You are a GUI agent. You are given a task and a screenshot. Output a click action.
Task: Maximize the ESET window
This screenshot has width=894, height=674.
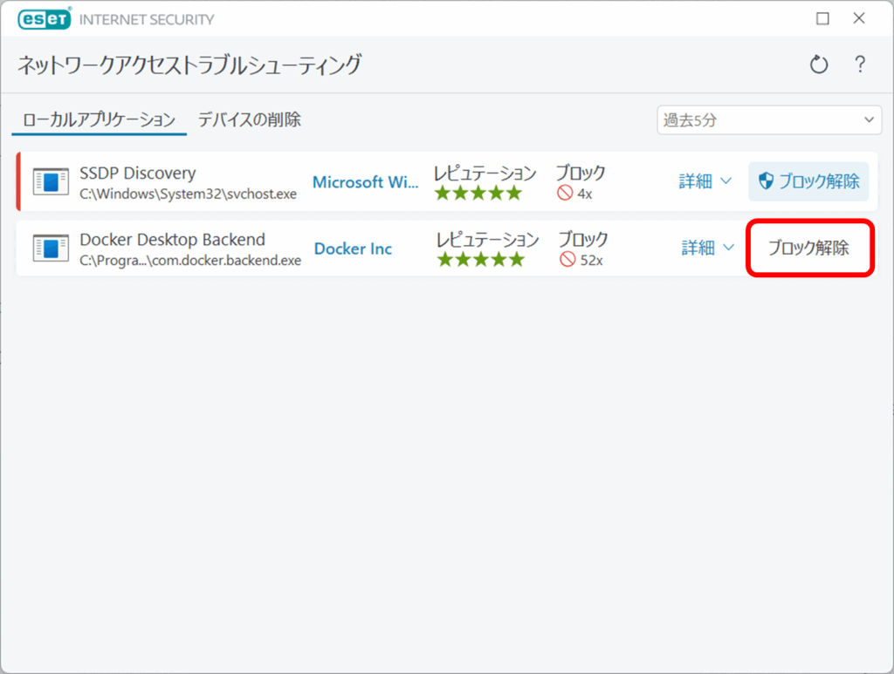tap(822, 19)
